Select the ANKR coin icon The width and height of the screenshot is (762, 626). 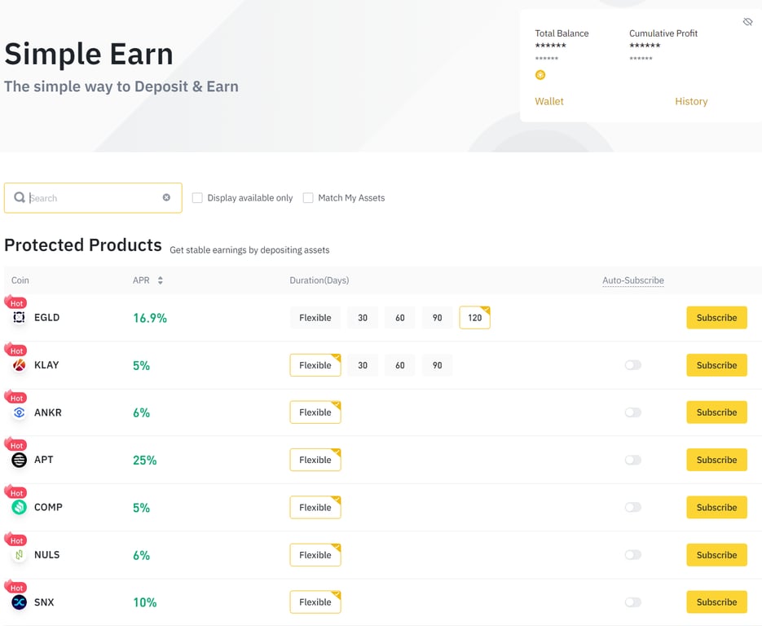point(18,412)
